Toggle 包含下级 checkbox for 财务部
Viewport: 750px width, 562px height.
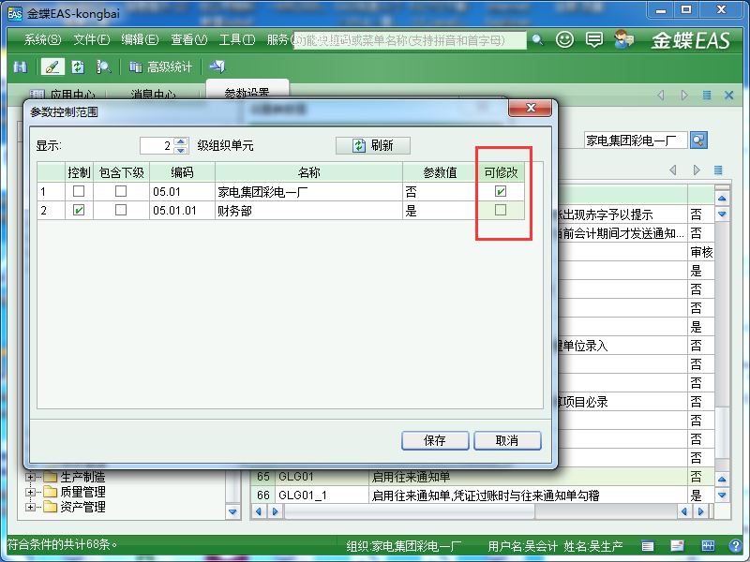pos(121,210)
